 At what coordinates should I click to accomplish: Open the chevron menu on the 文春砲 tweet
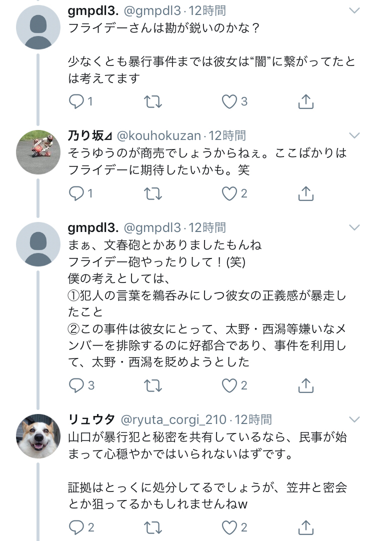pos(354,228)
